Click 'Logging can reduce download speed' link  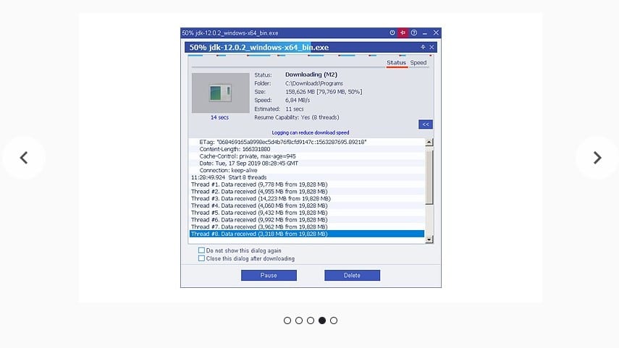click(311, 132)
